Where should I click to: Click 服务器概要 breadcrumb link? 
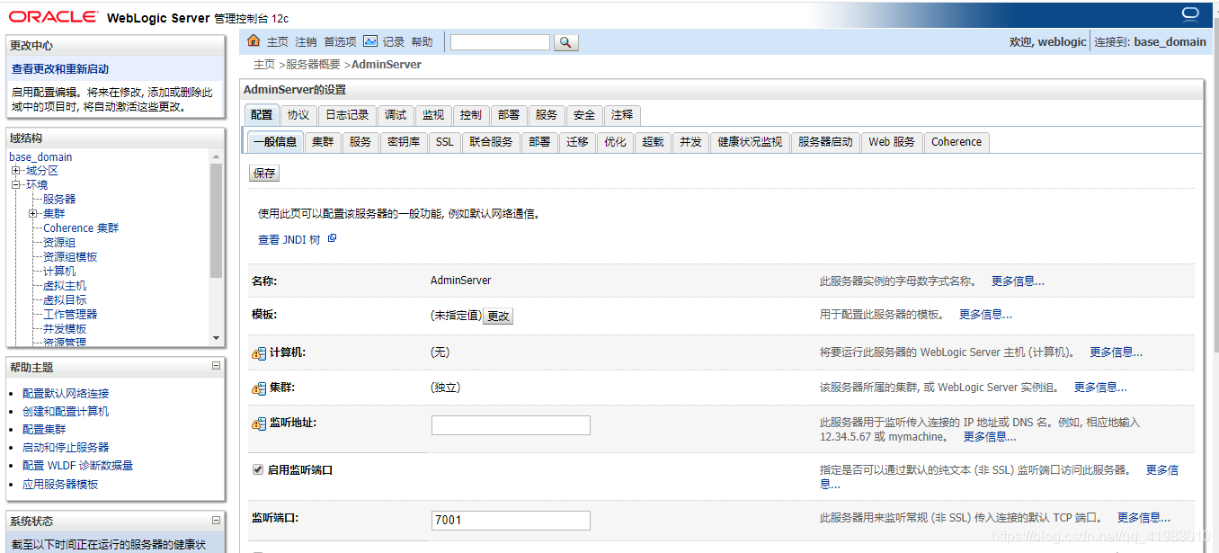coord(313,65)
